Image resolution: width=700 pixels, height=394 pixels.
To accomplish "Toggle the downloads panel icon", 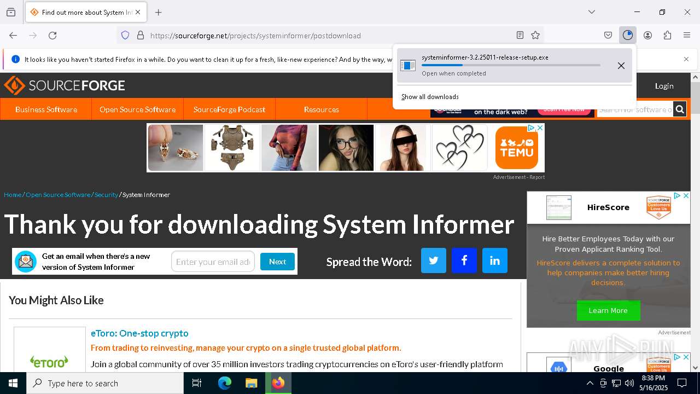I will click(628, 36).
